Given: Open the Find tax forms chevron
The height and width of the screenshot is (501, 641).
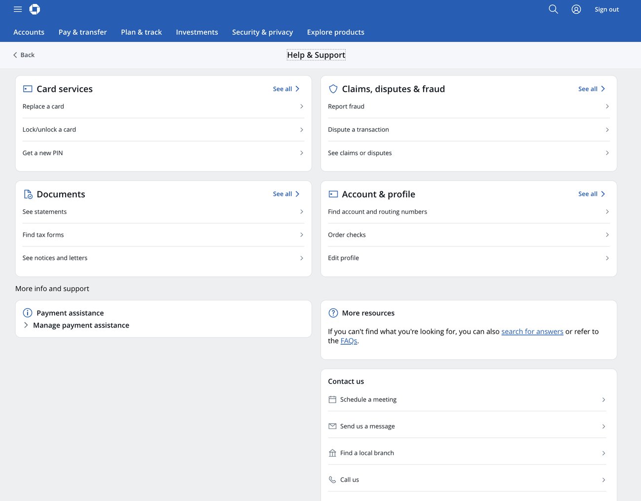Looking at the screenshot, I should tap(302, 235).
